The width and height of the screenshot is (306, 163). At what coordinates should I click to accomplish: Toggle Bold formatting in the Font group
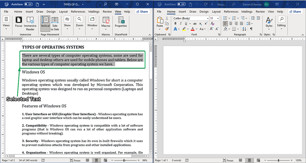[x=175, y=24]
